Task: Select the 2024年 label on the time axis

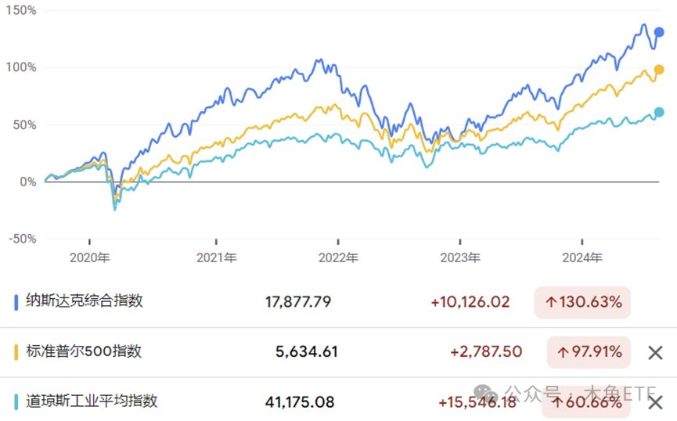Action: coord(582,257)
